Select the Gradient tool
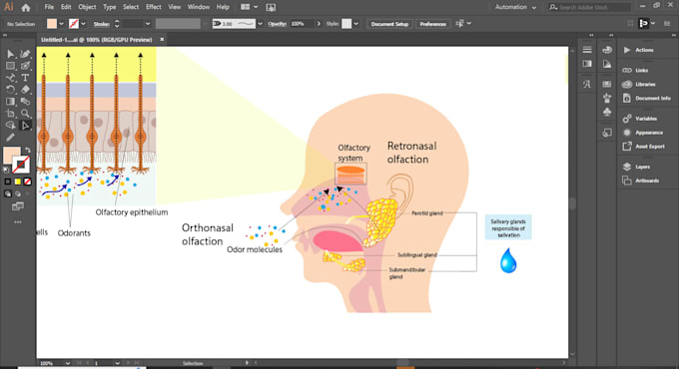The image size is (679, 369). click(10, 102)
